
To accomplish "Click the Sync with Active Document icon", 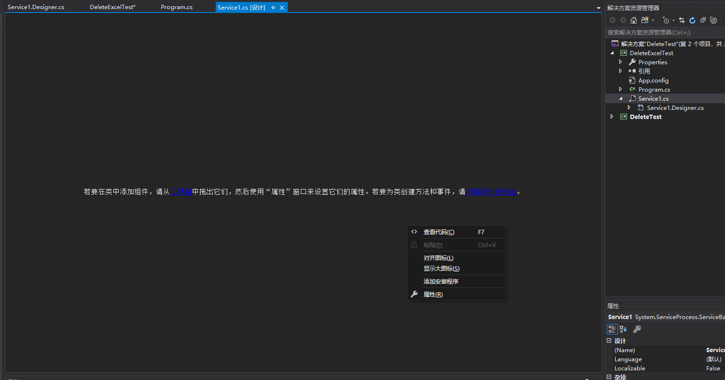I will pyautogui.click(x=682, y=20).
